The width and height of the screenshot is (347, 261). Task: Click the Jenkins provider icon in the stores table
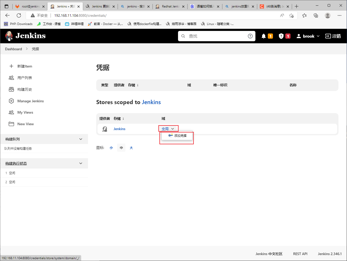click(105, 129)
